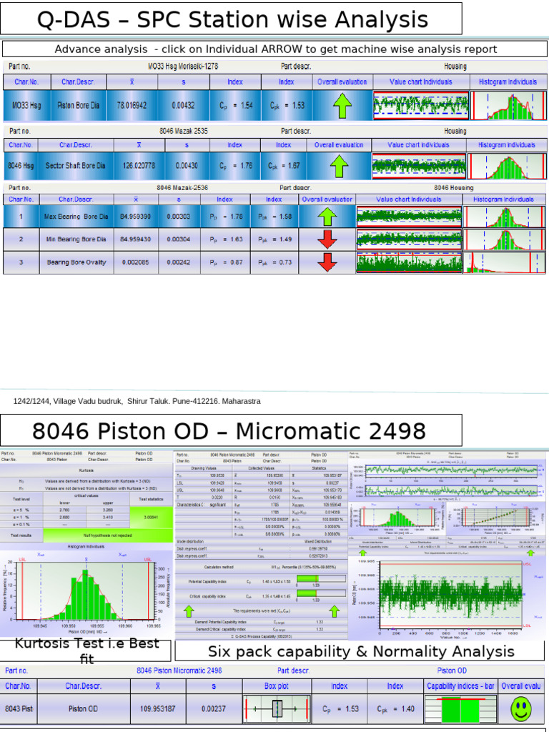The height and width of the screenshot is (732, 549).
Task: Click 'Box plot' column header
Action: point(277,686)
